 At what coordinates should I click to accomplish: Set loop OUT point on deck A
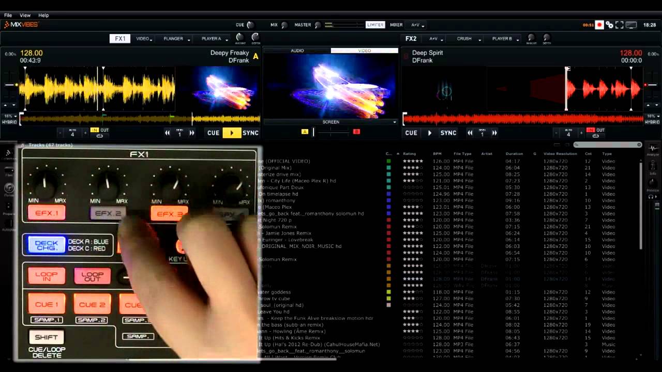104,130
